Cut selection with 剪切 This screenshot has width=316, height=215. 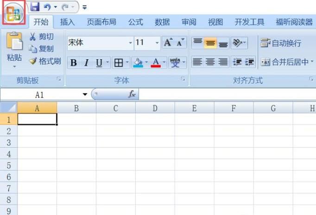click(x=42, y=37)
